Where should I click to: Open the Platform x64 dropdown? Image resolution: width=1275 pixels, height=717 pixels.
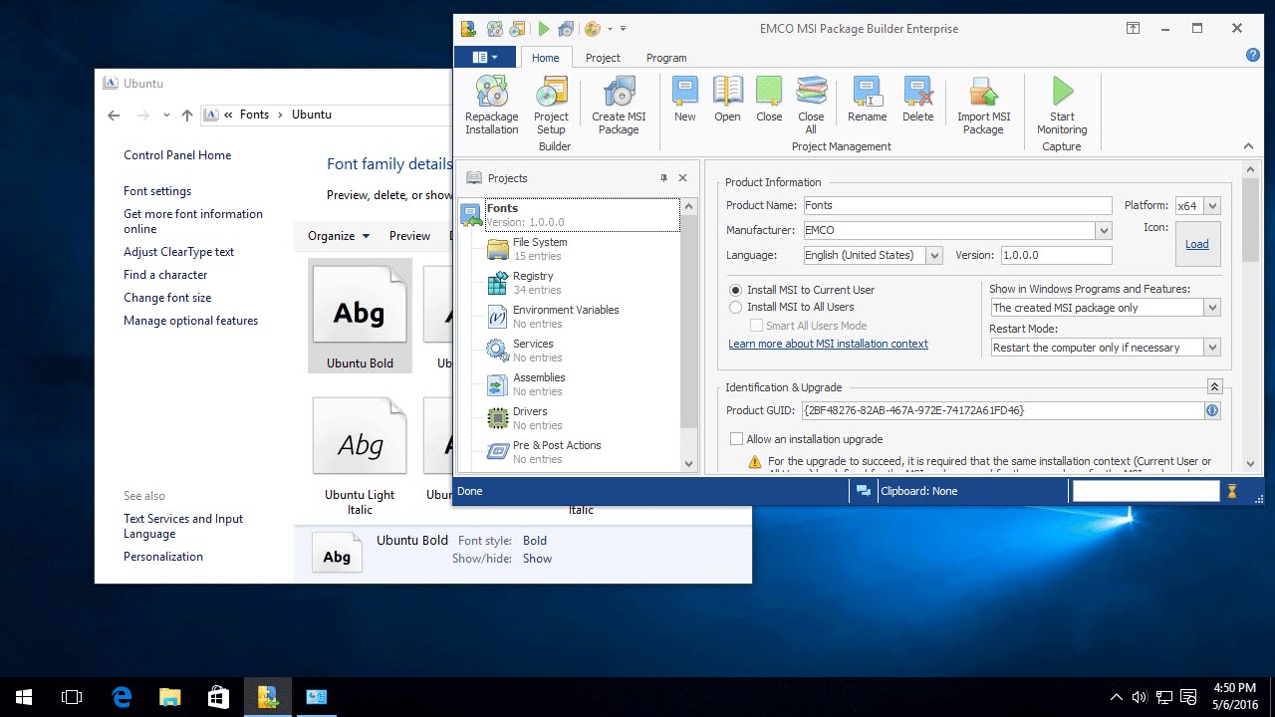[1212, 206]
